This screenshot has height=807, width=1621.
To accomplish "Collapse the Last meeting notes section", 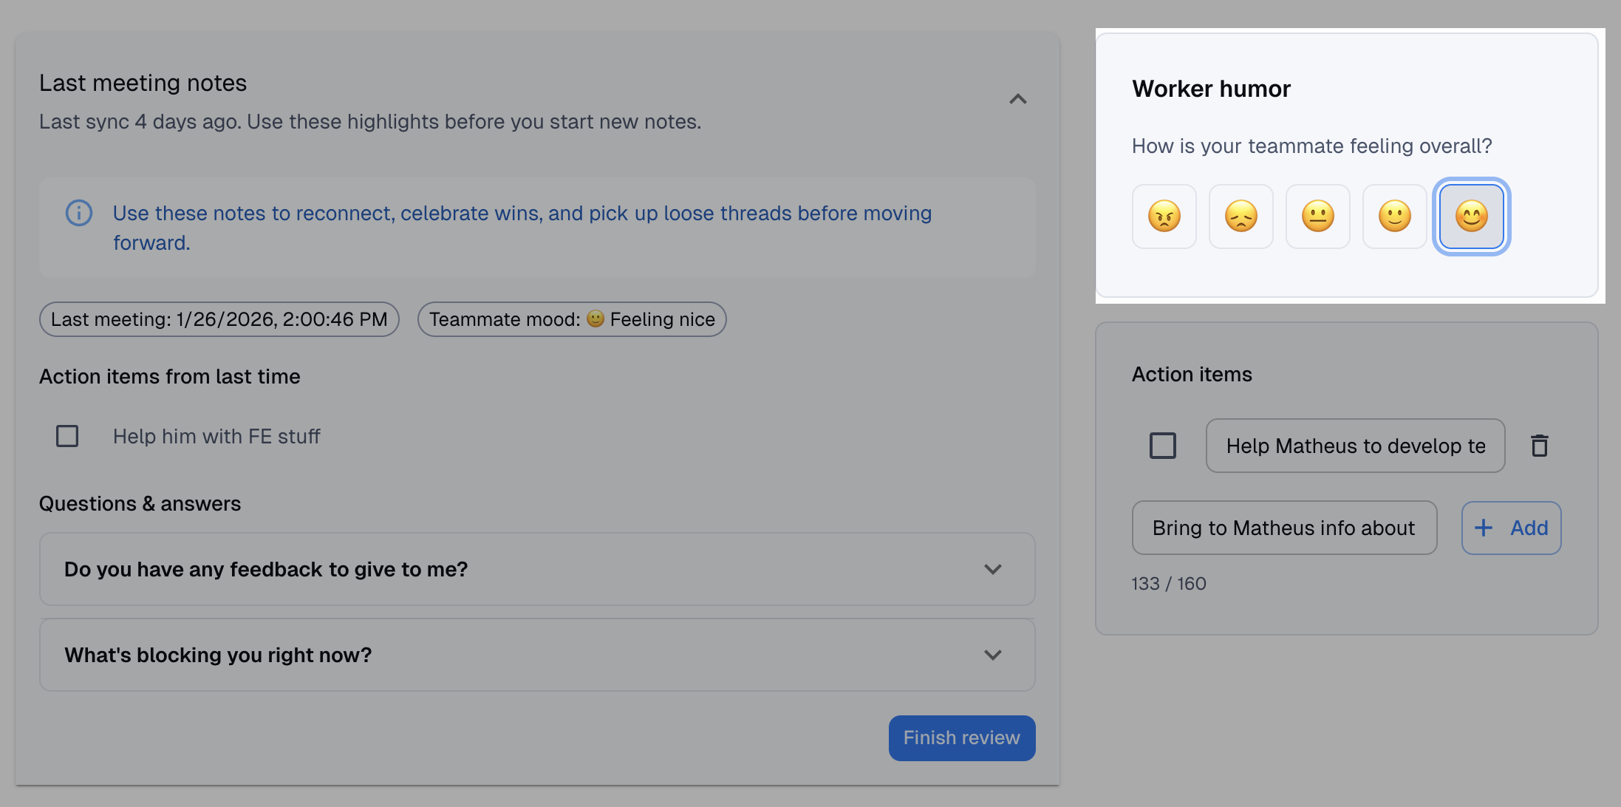I will point(1017,99).
